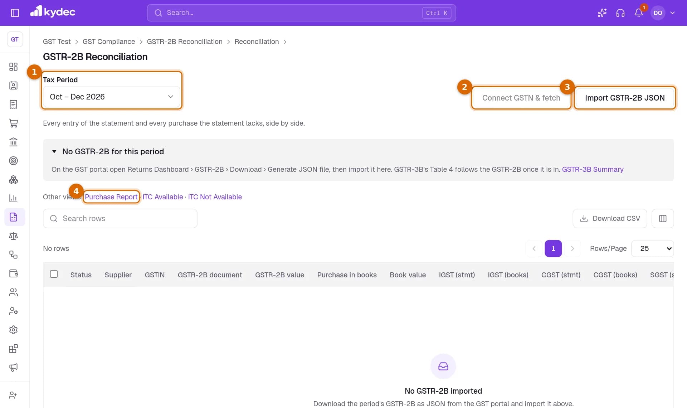
Task: Click the Status column header
Action: [x=81, y=275]
